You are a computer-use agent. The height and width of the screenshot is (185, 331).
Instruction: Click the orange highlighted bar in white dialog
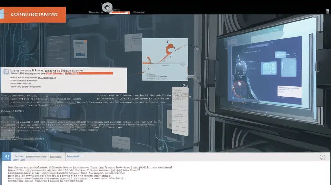79,73
